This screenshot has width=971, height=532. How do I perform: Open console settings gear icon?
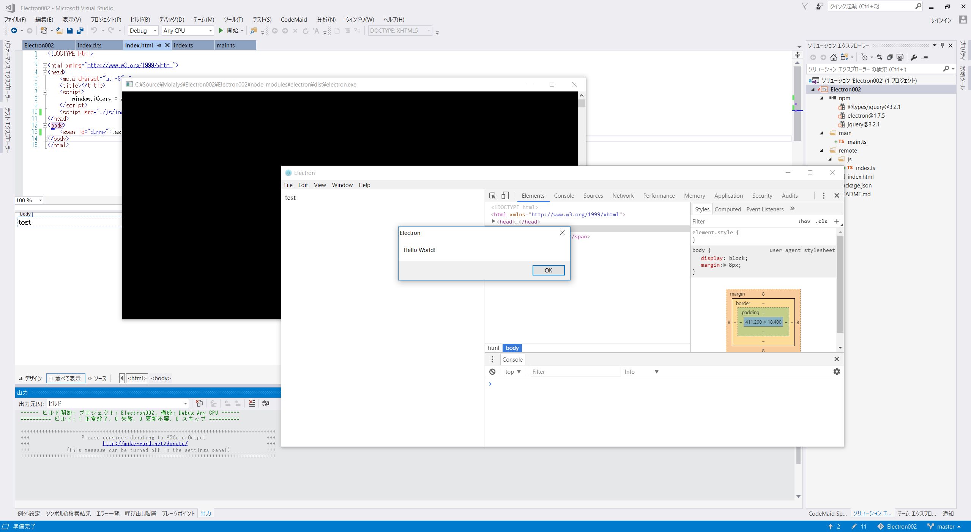(837, 372)
